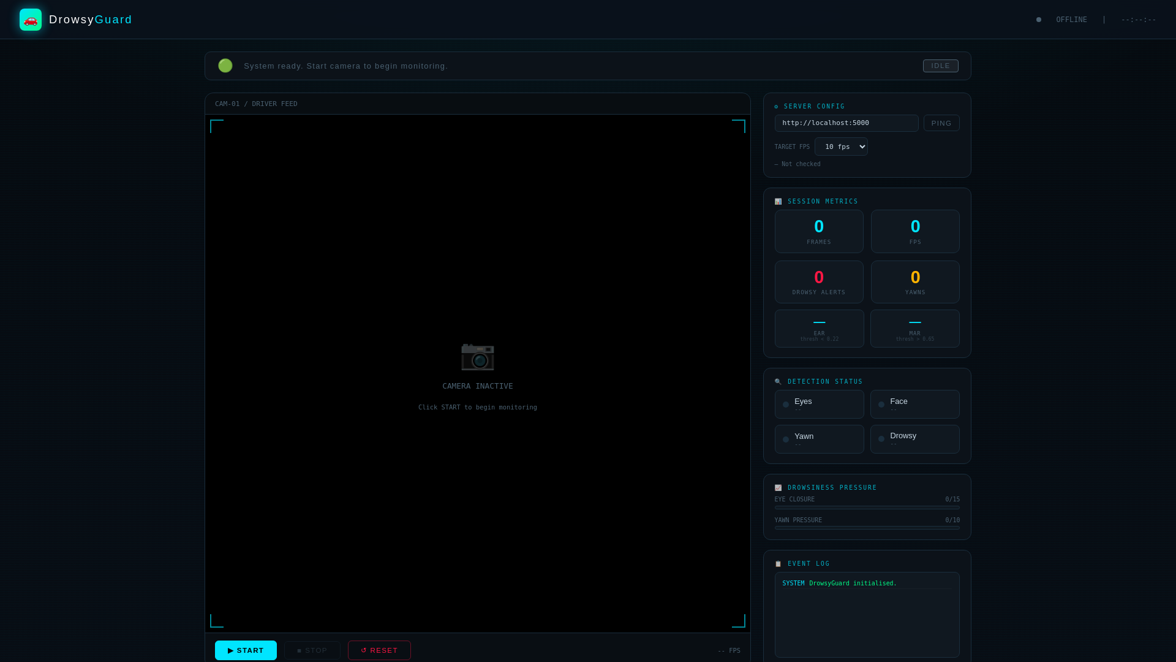Click the DROWSINESS PRESSURE heading

click(832, 488)
